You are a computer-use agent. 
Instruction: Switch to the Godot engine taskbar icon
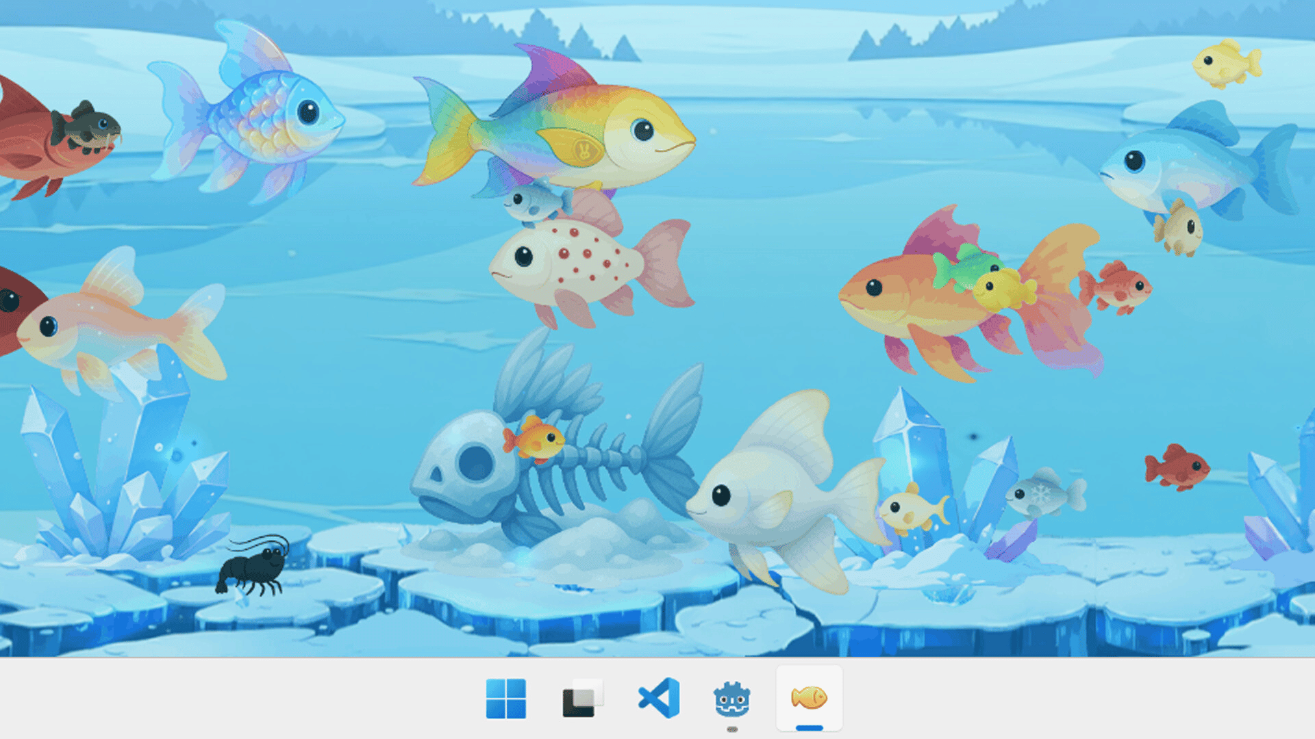coord(732,699)
